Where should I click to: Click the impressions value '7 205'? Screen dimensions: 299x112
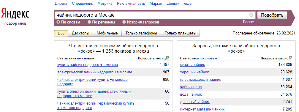tap(287, 109)
